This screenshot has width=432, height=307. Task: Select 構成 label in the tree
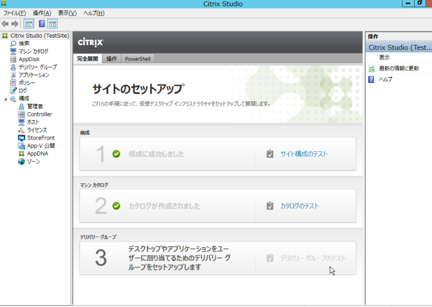point(24,99)
